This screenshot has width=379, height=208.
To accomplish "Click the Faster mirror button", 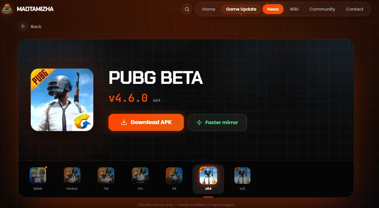I will point(217,123).
